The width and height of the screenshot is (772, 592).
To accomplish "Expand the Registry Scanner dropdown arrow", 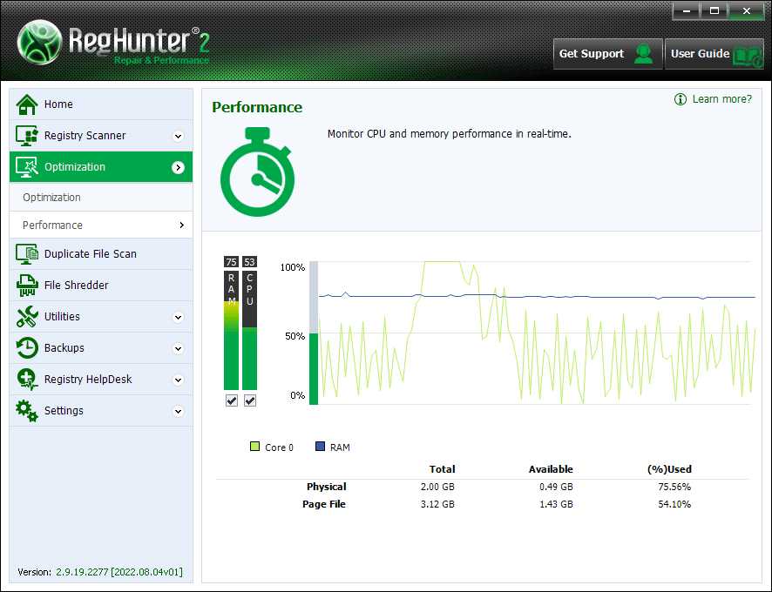I will (178, 136).
